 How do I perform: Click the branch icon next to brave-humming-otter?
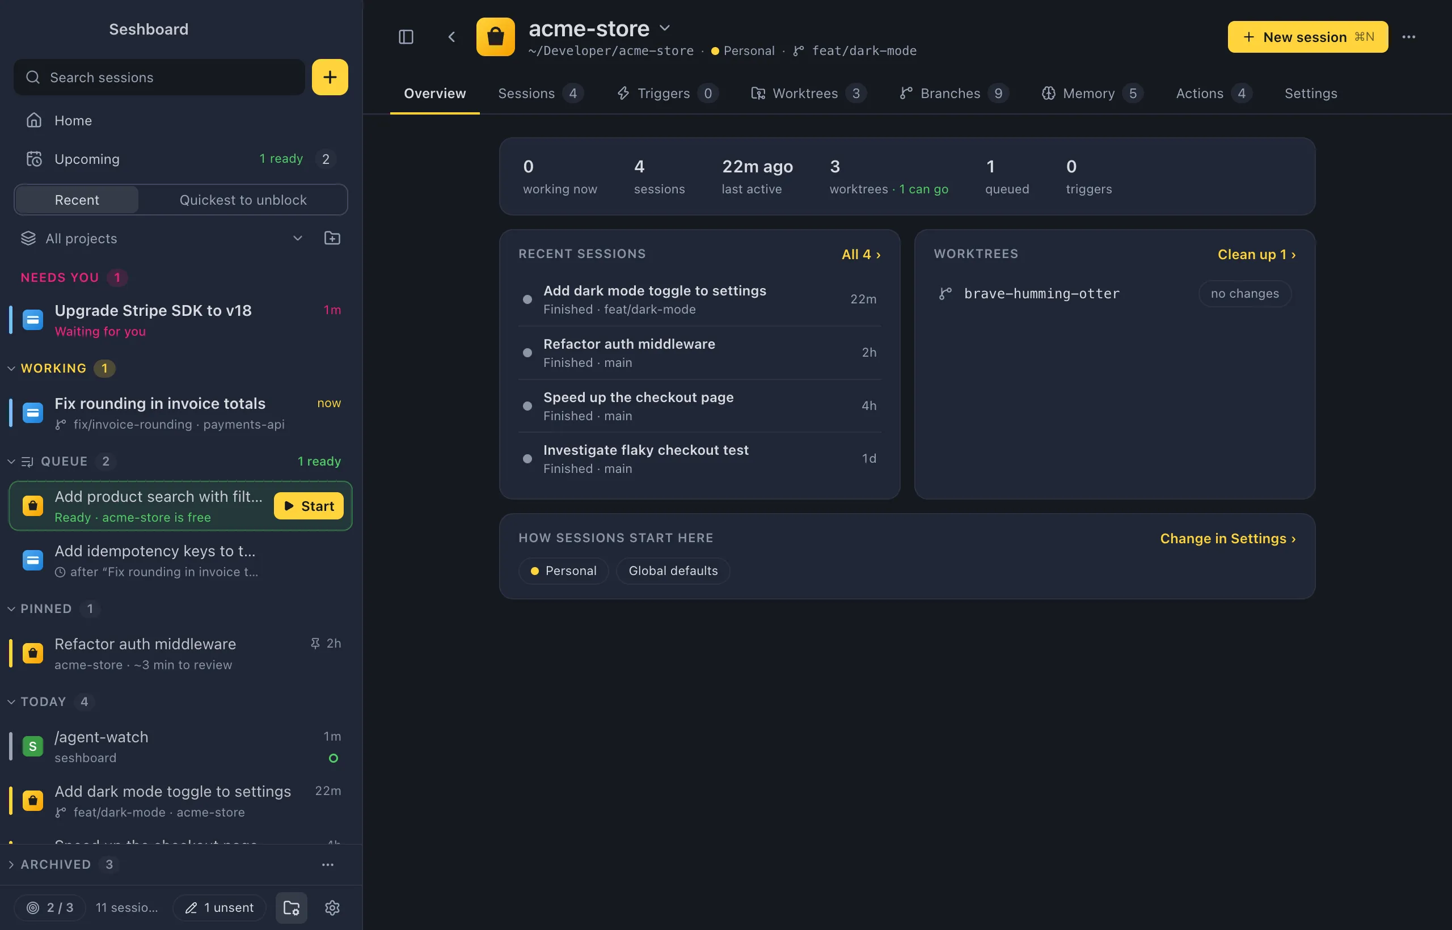pyautogui.click(x=946, y=294)
